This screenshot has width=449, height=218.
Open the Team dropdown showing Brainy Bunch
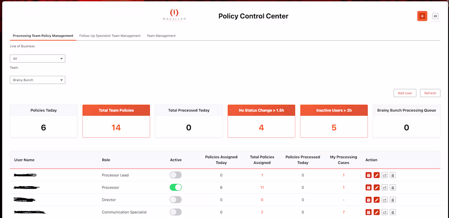pos(38,80)
